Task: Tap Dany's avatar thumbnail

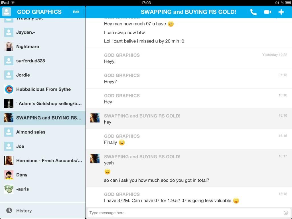Action: (9, 175)
